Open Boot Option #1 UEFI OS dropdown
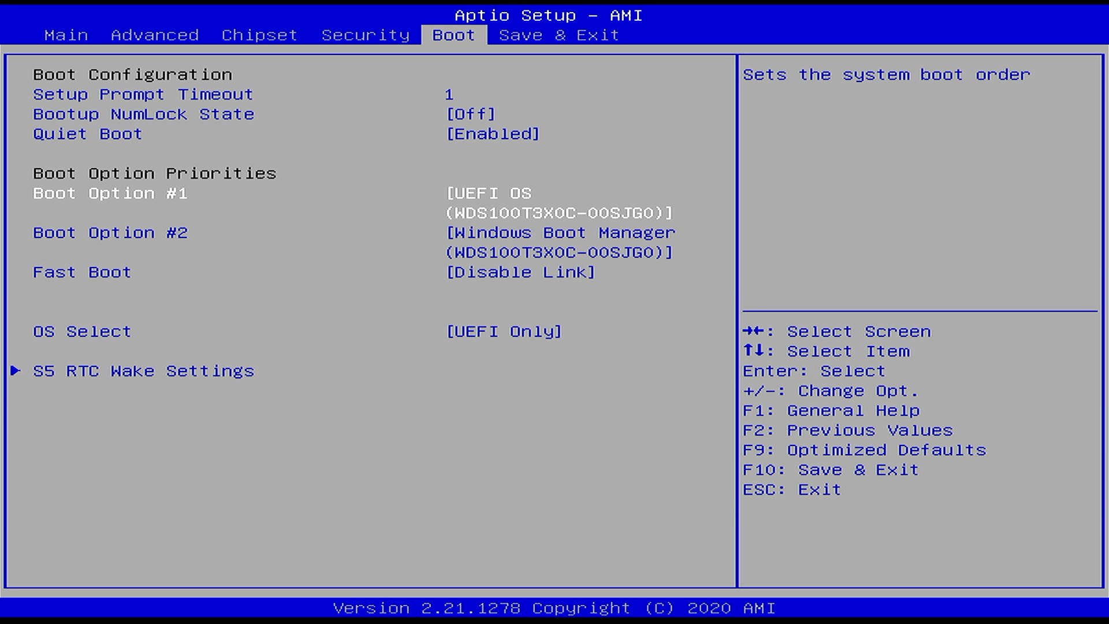Image resolution: width=1109 pixels, height=624 pixels. tap(559, 203)
